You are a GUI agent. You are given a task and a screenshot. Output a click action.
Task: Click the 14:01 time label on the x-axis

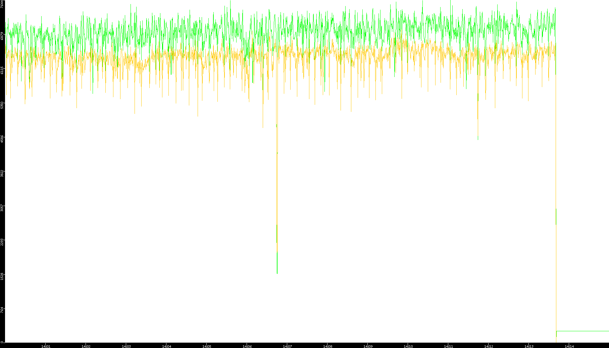point(46,346)
